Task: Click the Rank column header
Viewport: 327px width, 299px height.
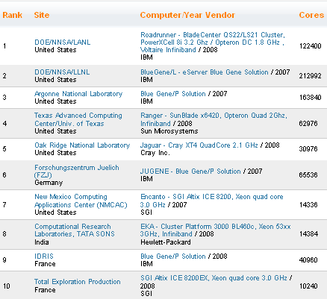Action: [13, 15]
